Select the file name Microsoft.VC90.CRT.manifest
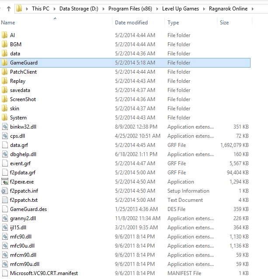The height and width of the screenshot is (279, 268). click(x=44, y=273)
